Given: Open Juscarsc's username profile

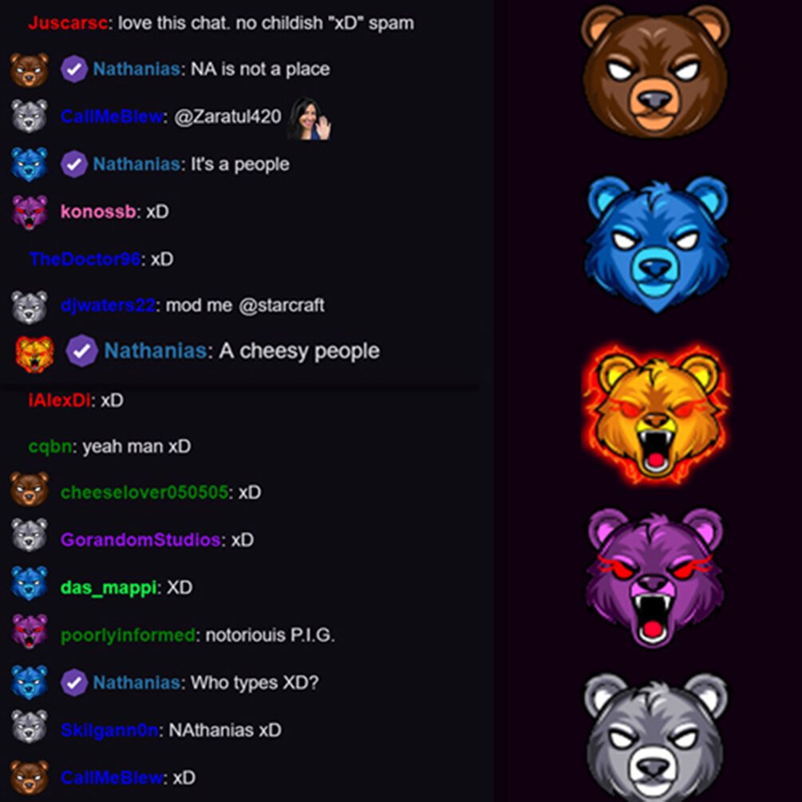Looking at the screenshot, I should point(68,23).
